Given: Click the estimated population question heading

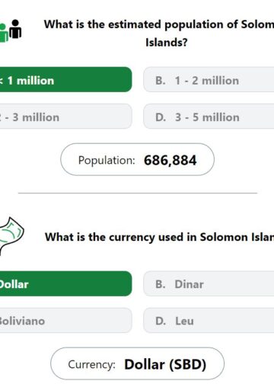Looking at the screenshot, I should (159, 33).
